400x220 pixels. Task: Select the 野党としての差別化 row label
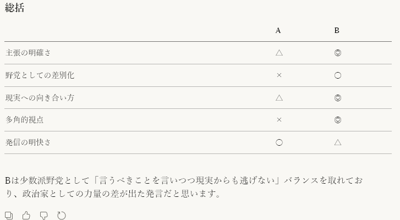(x=40, y=75)
